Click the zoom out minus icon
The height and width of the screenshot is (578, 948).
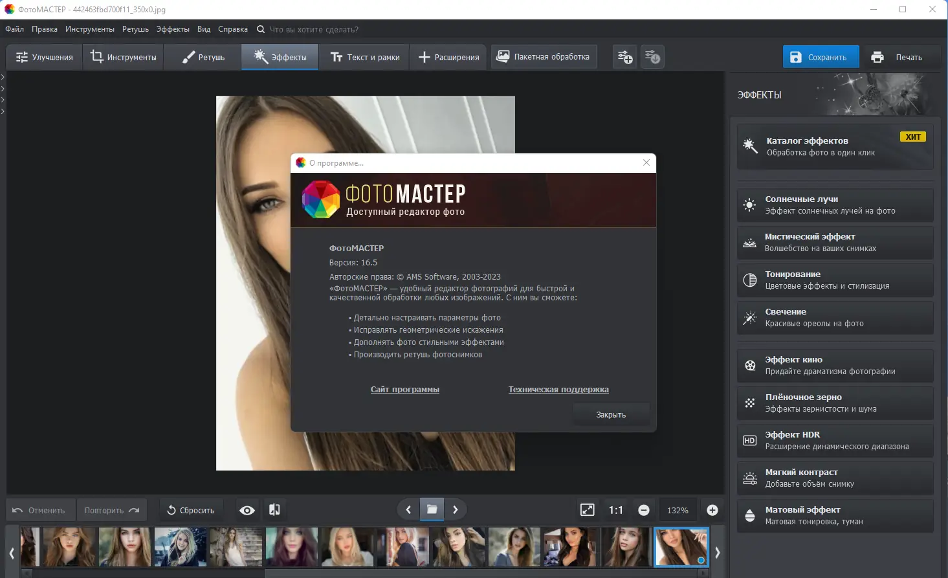[x=644, y=510]
